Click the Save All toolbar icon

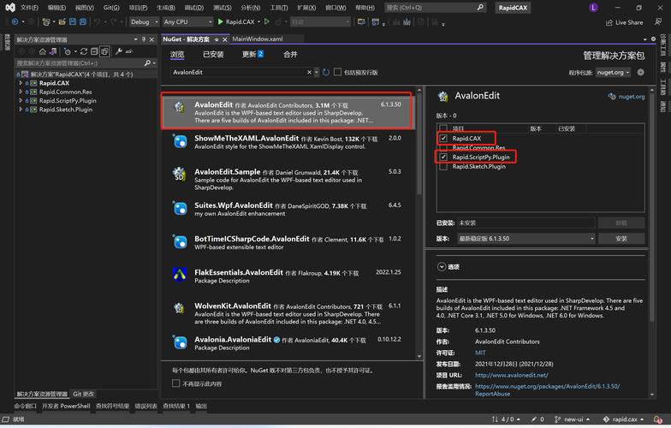[x=83, y=22]
